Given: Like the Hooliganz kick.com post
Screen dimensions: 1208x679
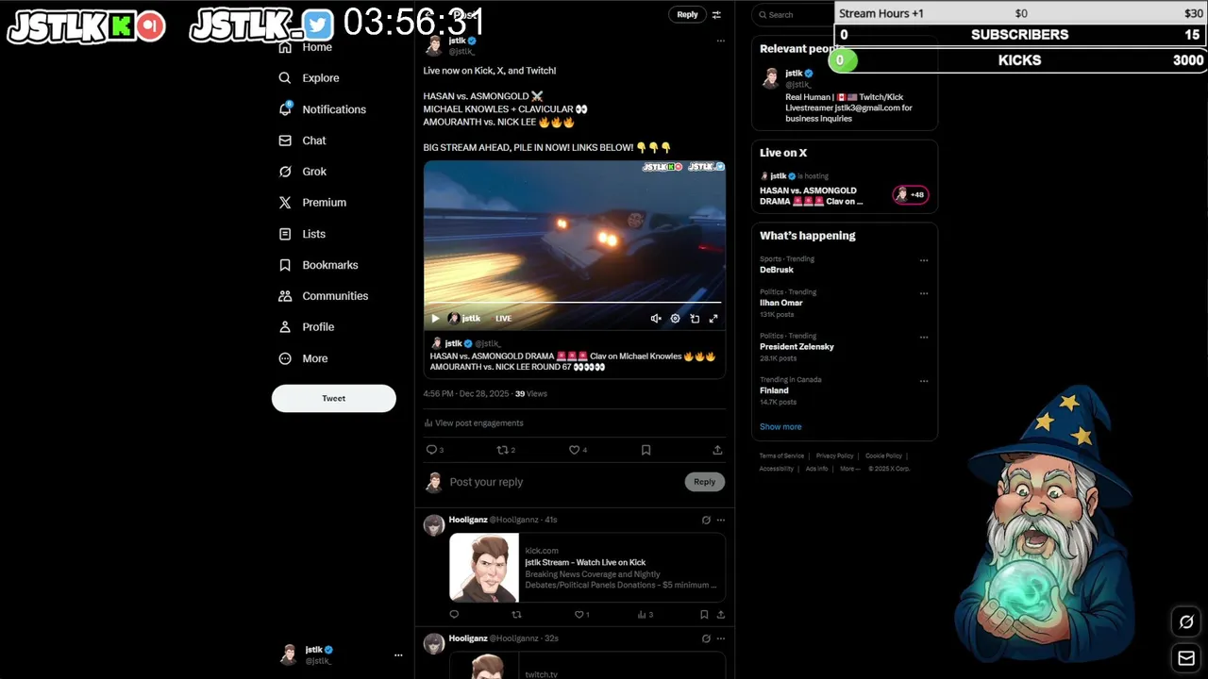Looking at the screenshot, I should 579,615.
